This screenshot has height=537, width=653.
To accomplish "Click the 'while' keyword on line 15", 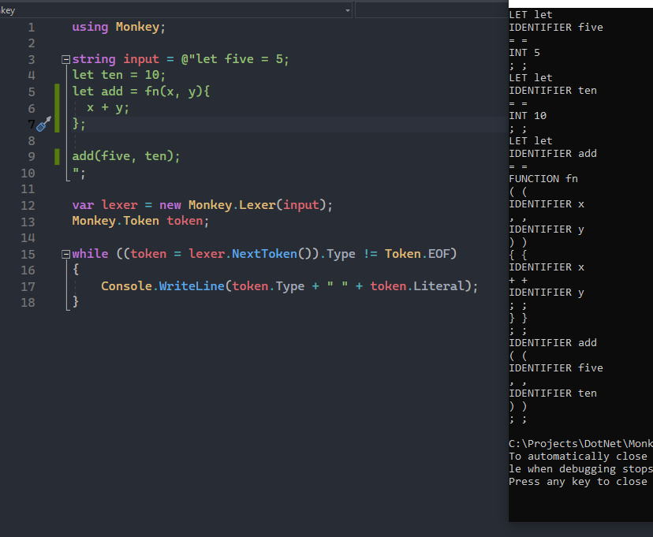I will pyautogui.click(x=90, y=254).
